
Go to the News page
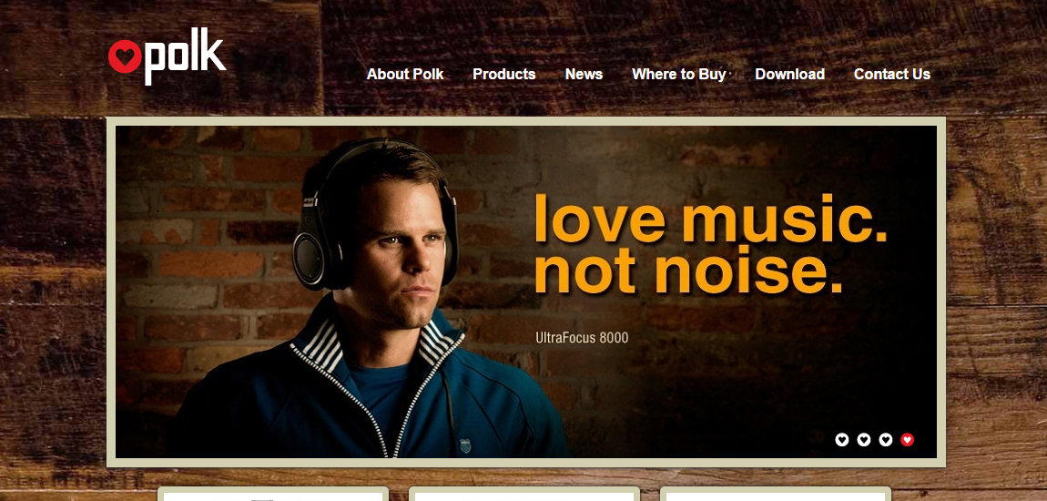[584, 74]
